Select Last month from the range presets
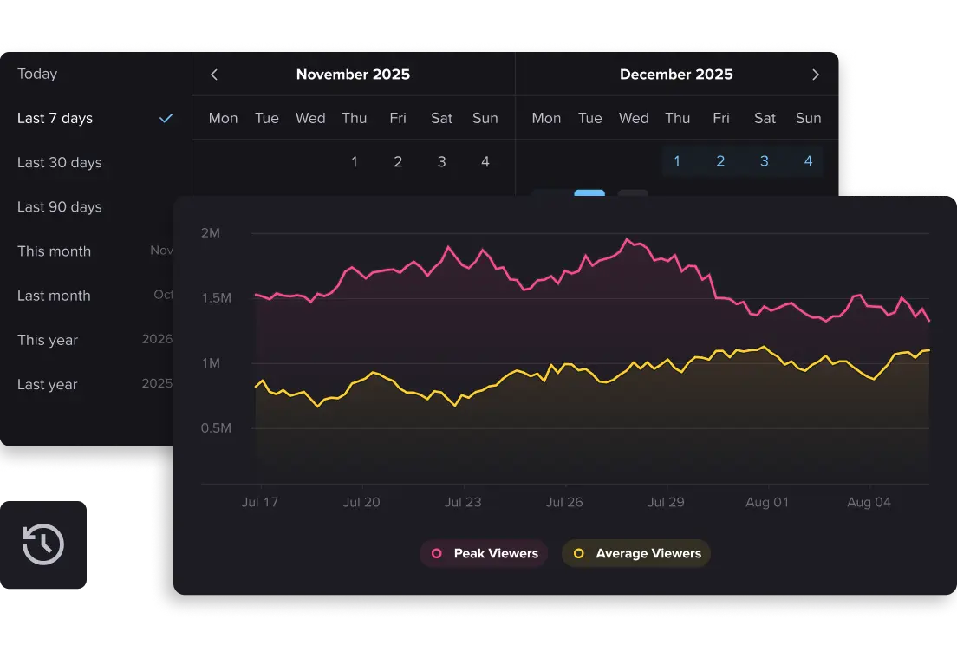Viewport: 957px width, 645px height. pos(54,296)
